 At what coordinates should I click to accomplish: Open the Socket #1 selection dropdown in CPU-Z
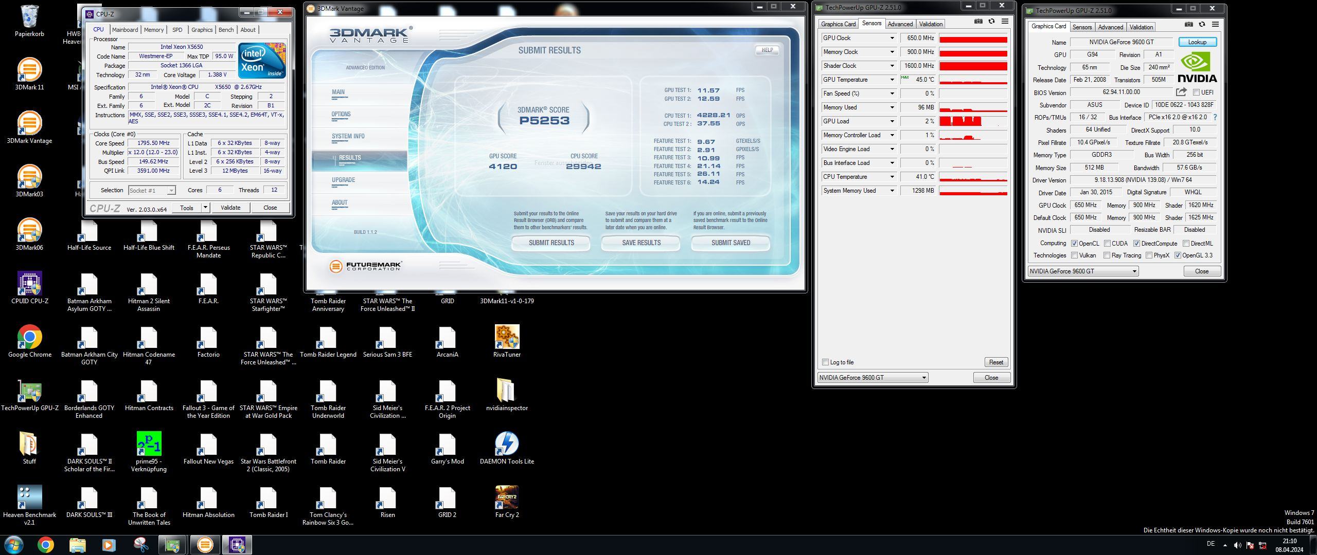point(152,191)
